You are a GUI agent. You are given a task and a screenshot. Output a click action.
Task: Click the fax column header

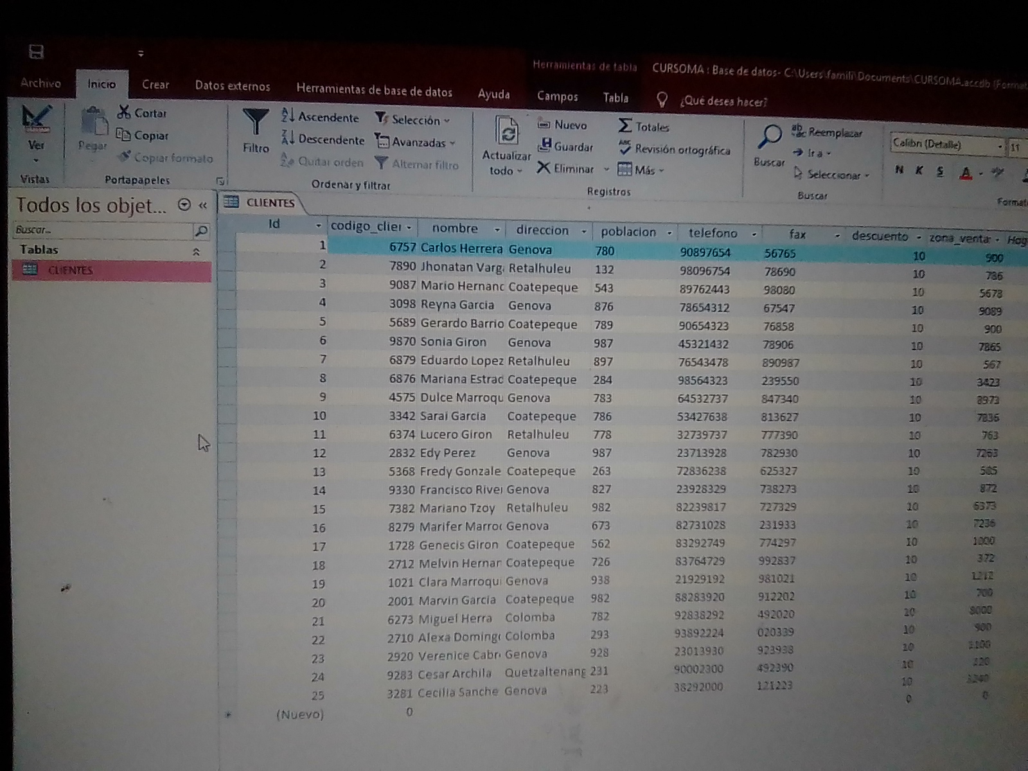797,235
